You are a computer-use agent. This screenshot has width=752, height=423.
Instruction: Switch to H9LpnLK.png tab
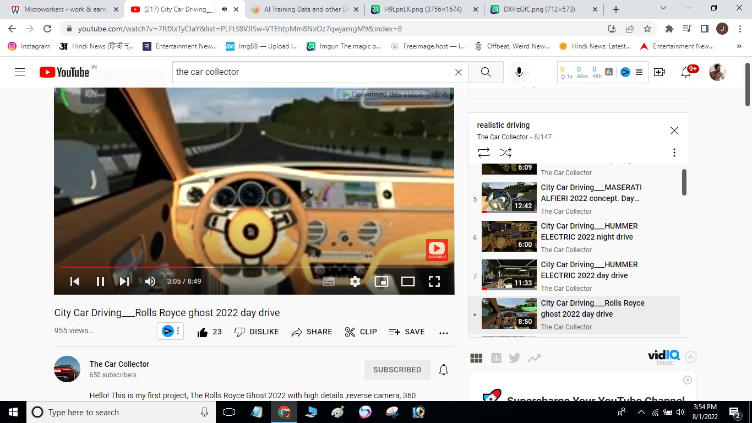coord(424,9)
